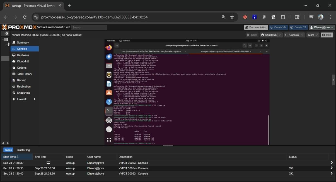
Task: Click the Proxmox logo in the header
Action: pos(18,27)
